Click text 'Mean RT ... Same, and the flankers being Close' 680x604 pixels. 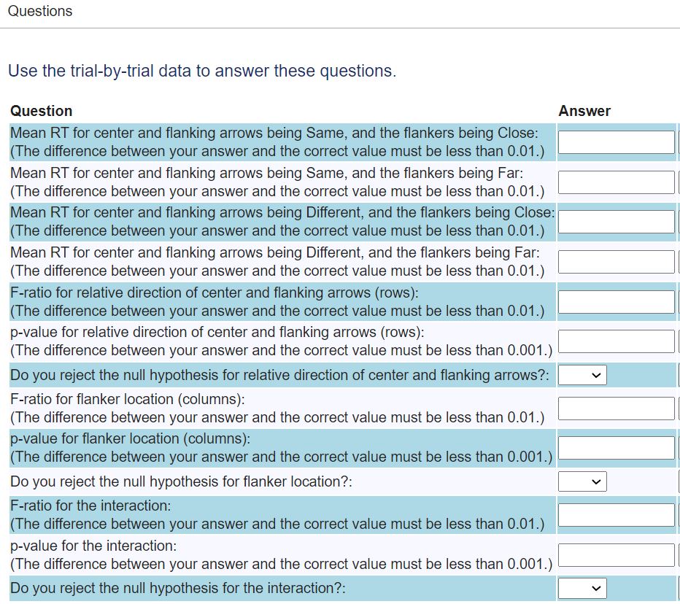[274, 133]
